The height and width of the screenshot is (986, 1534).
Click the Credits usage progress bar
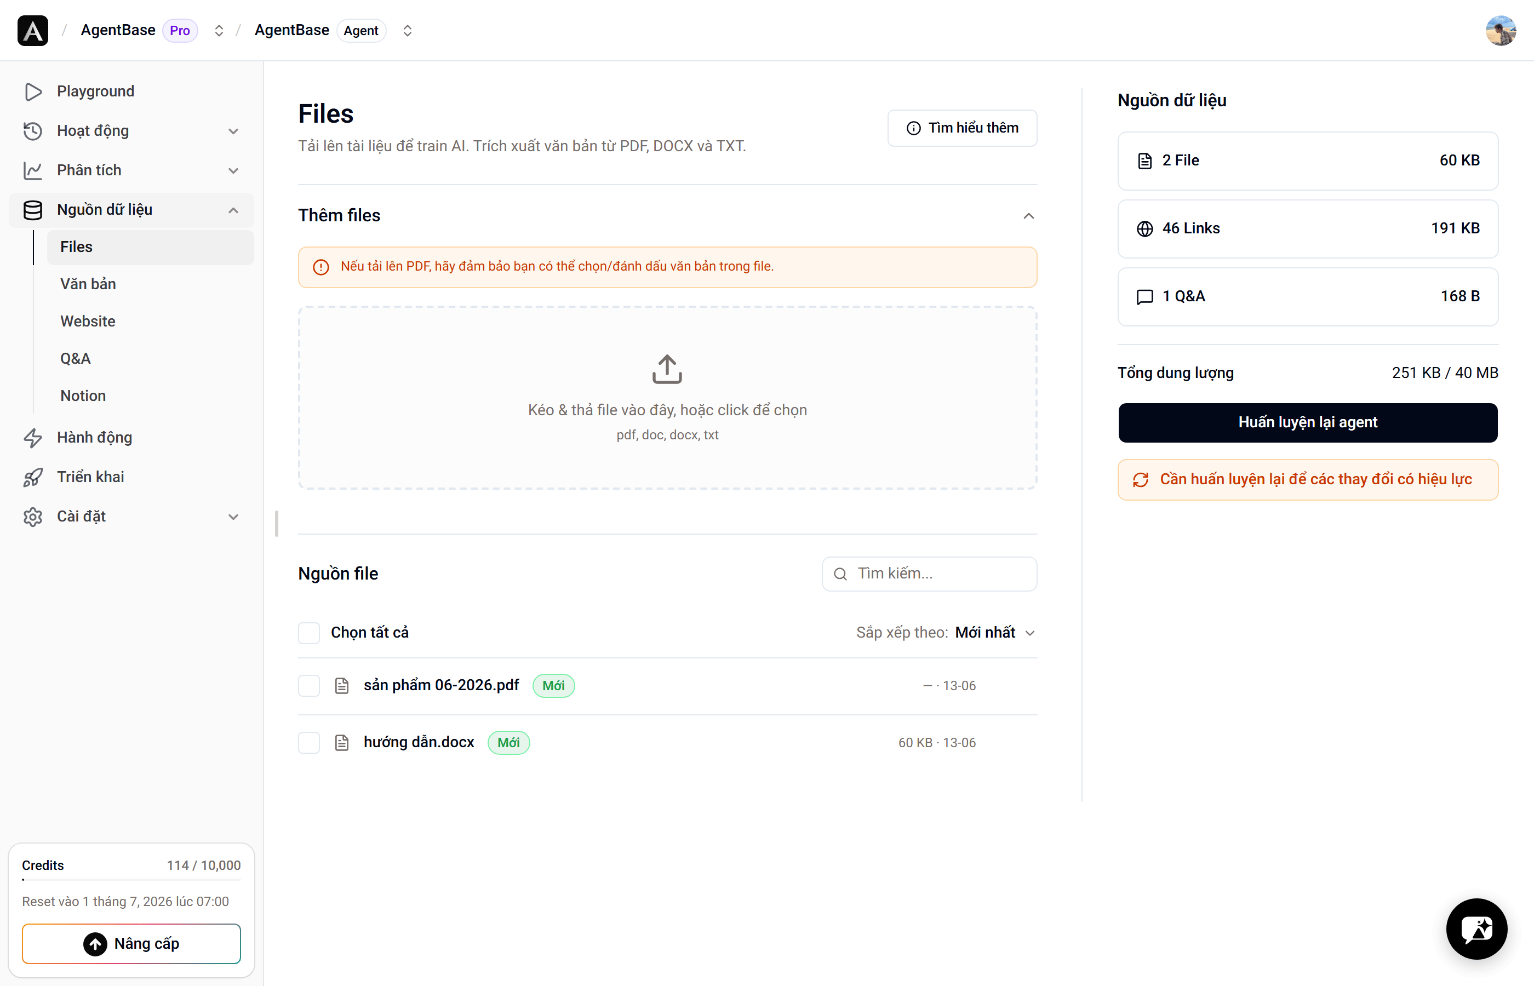[131, 880]
